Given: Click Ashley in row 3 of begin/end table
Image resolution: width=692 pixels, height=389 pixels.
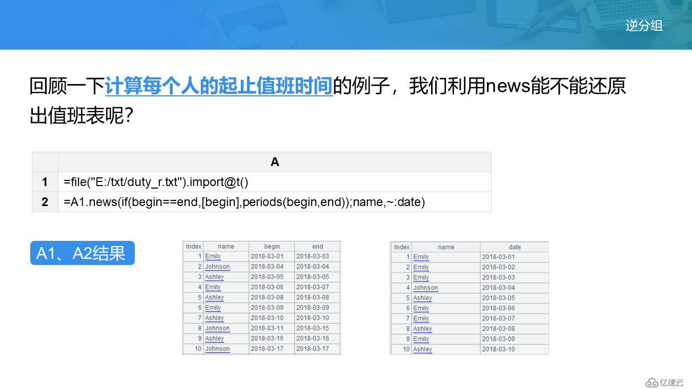Looking at the screenshot, I should point(214,277).
